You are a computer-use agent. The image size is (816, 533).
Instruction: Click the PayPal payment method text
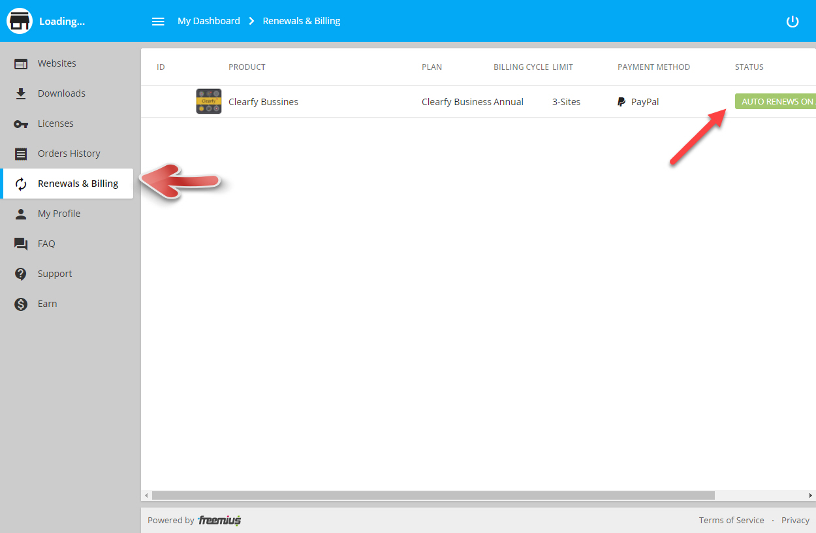pos(645,102)
